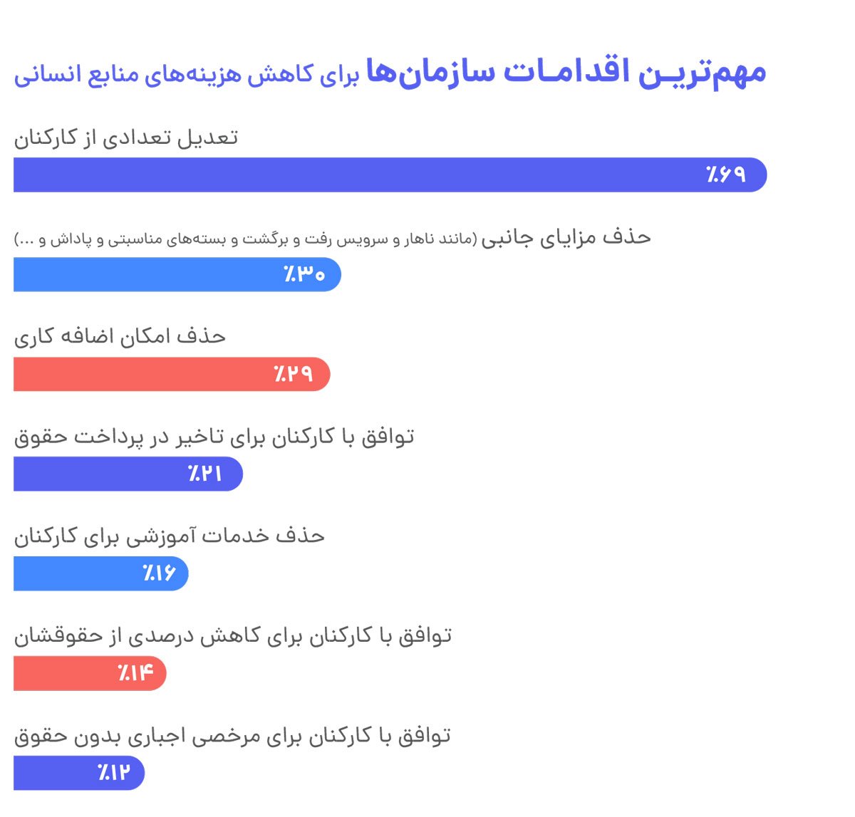
Task: Select the label حذف مزایای جانبی
Action: (x=566, y=236)
